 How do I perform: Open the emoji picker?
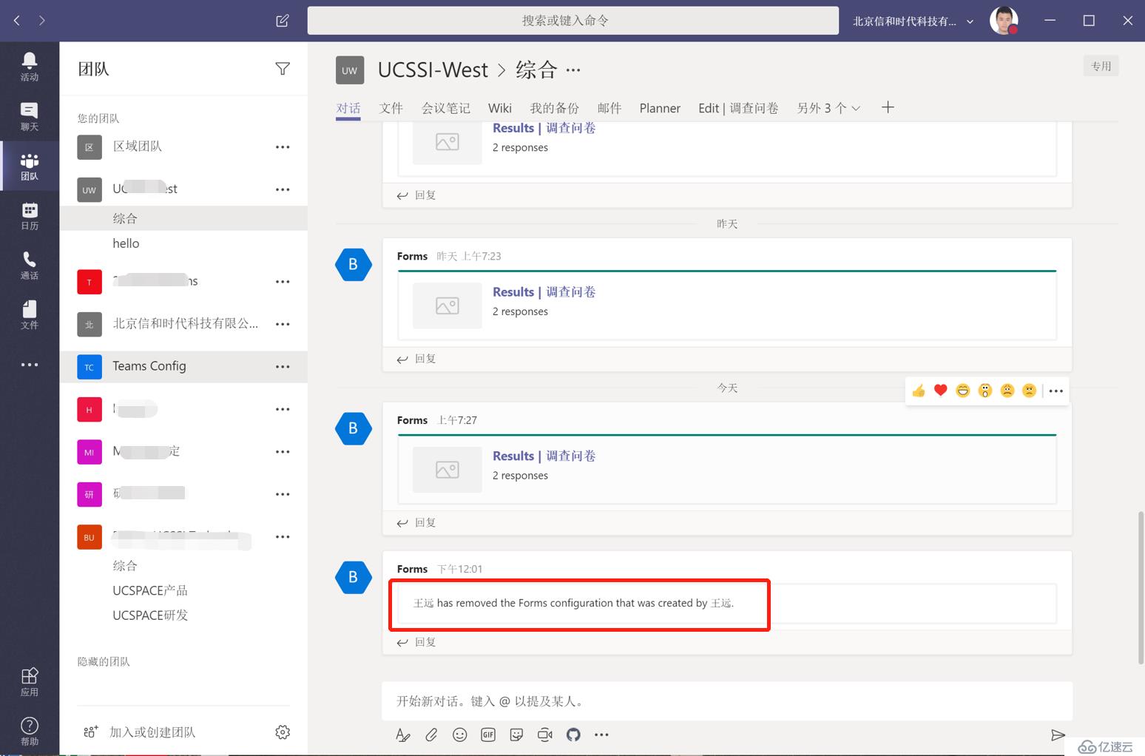click(460, 735)
